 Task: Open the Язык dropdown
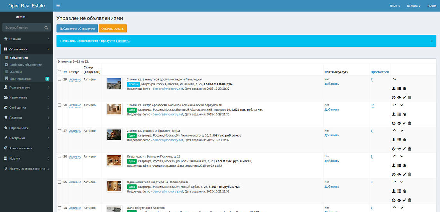394,6
